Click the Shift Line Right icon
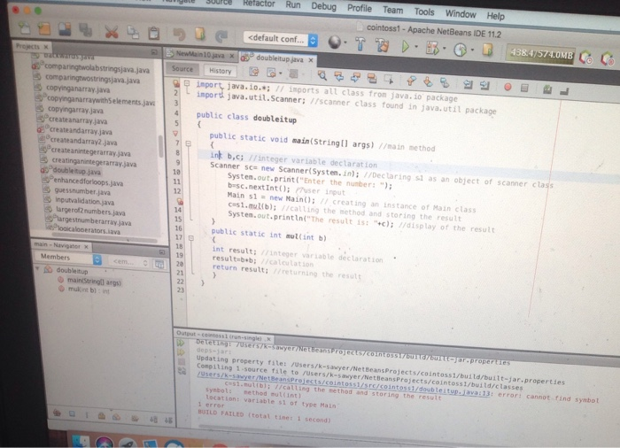620x448 pixels. [x=484, y=85]
